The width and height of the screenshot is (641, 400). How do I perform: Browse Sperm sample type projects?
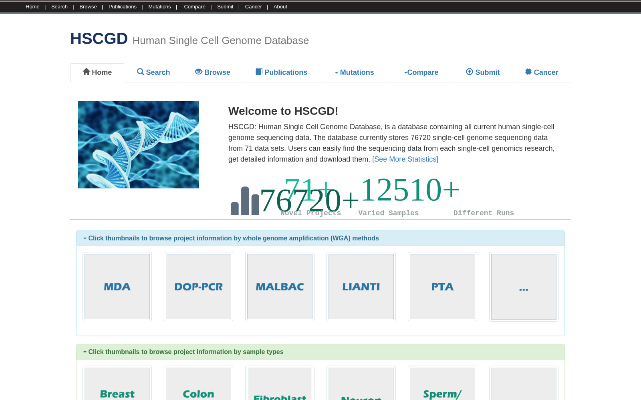(442, 383)
